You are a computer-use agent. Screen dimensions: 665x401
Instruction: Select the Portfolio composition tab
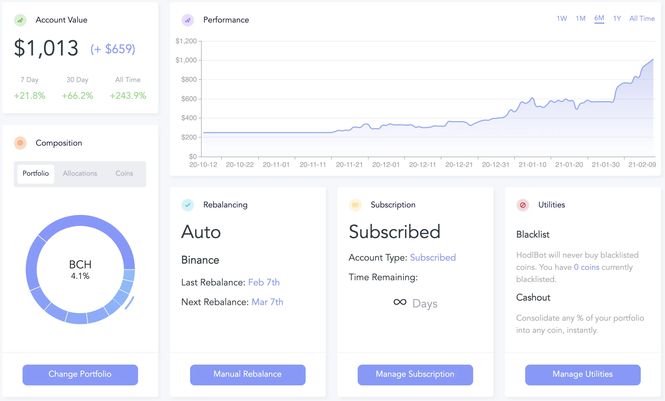[x=36, y=173]
